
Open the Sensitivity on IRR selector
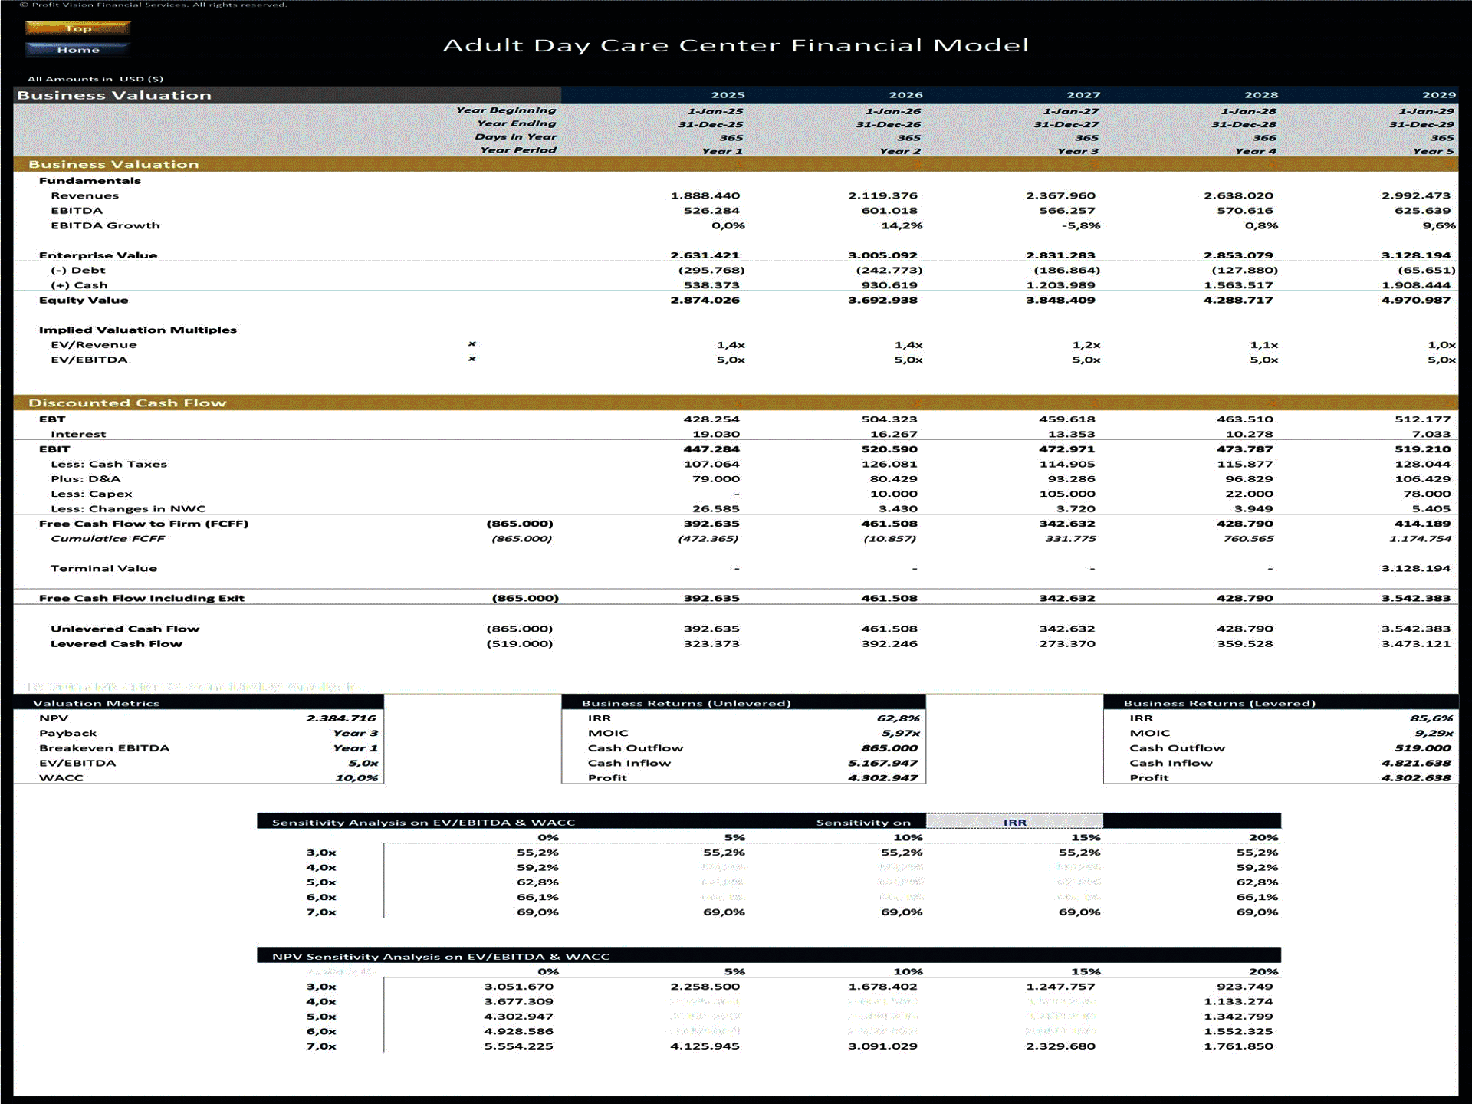(x=1017, y=822)
